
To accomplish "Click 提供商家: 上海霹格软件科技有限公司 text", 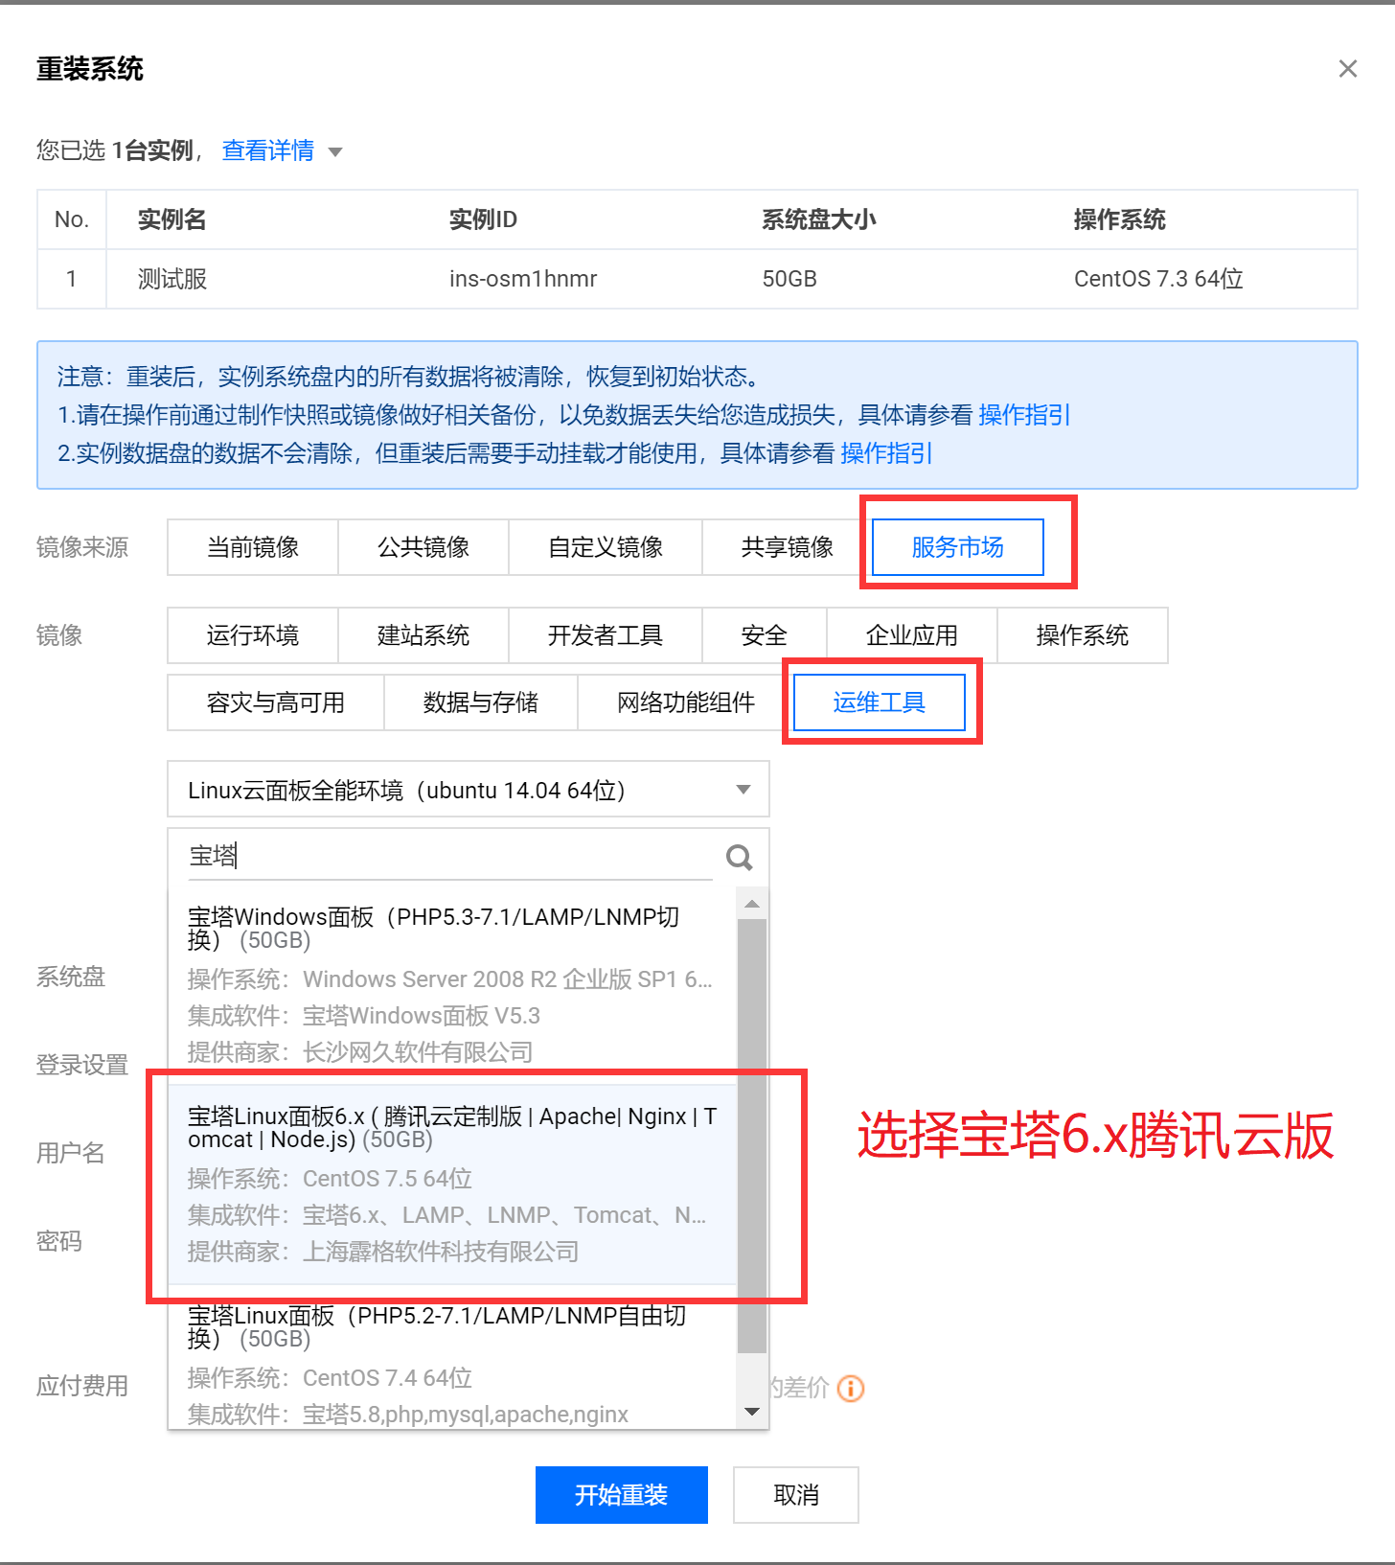I will coord(383,1252).
